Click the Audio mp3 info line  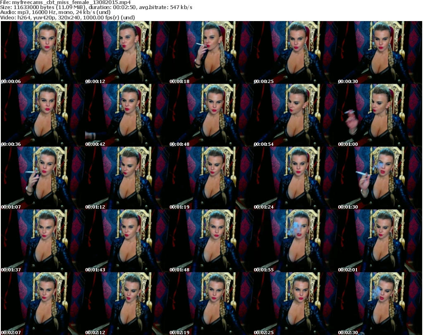55,12
